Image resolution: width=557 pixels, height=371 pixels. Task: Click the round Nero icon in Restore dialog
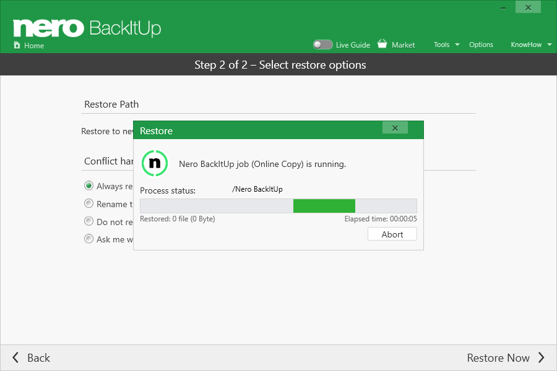[x=155, y=163]
